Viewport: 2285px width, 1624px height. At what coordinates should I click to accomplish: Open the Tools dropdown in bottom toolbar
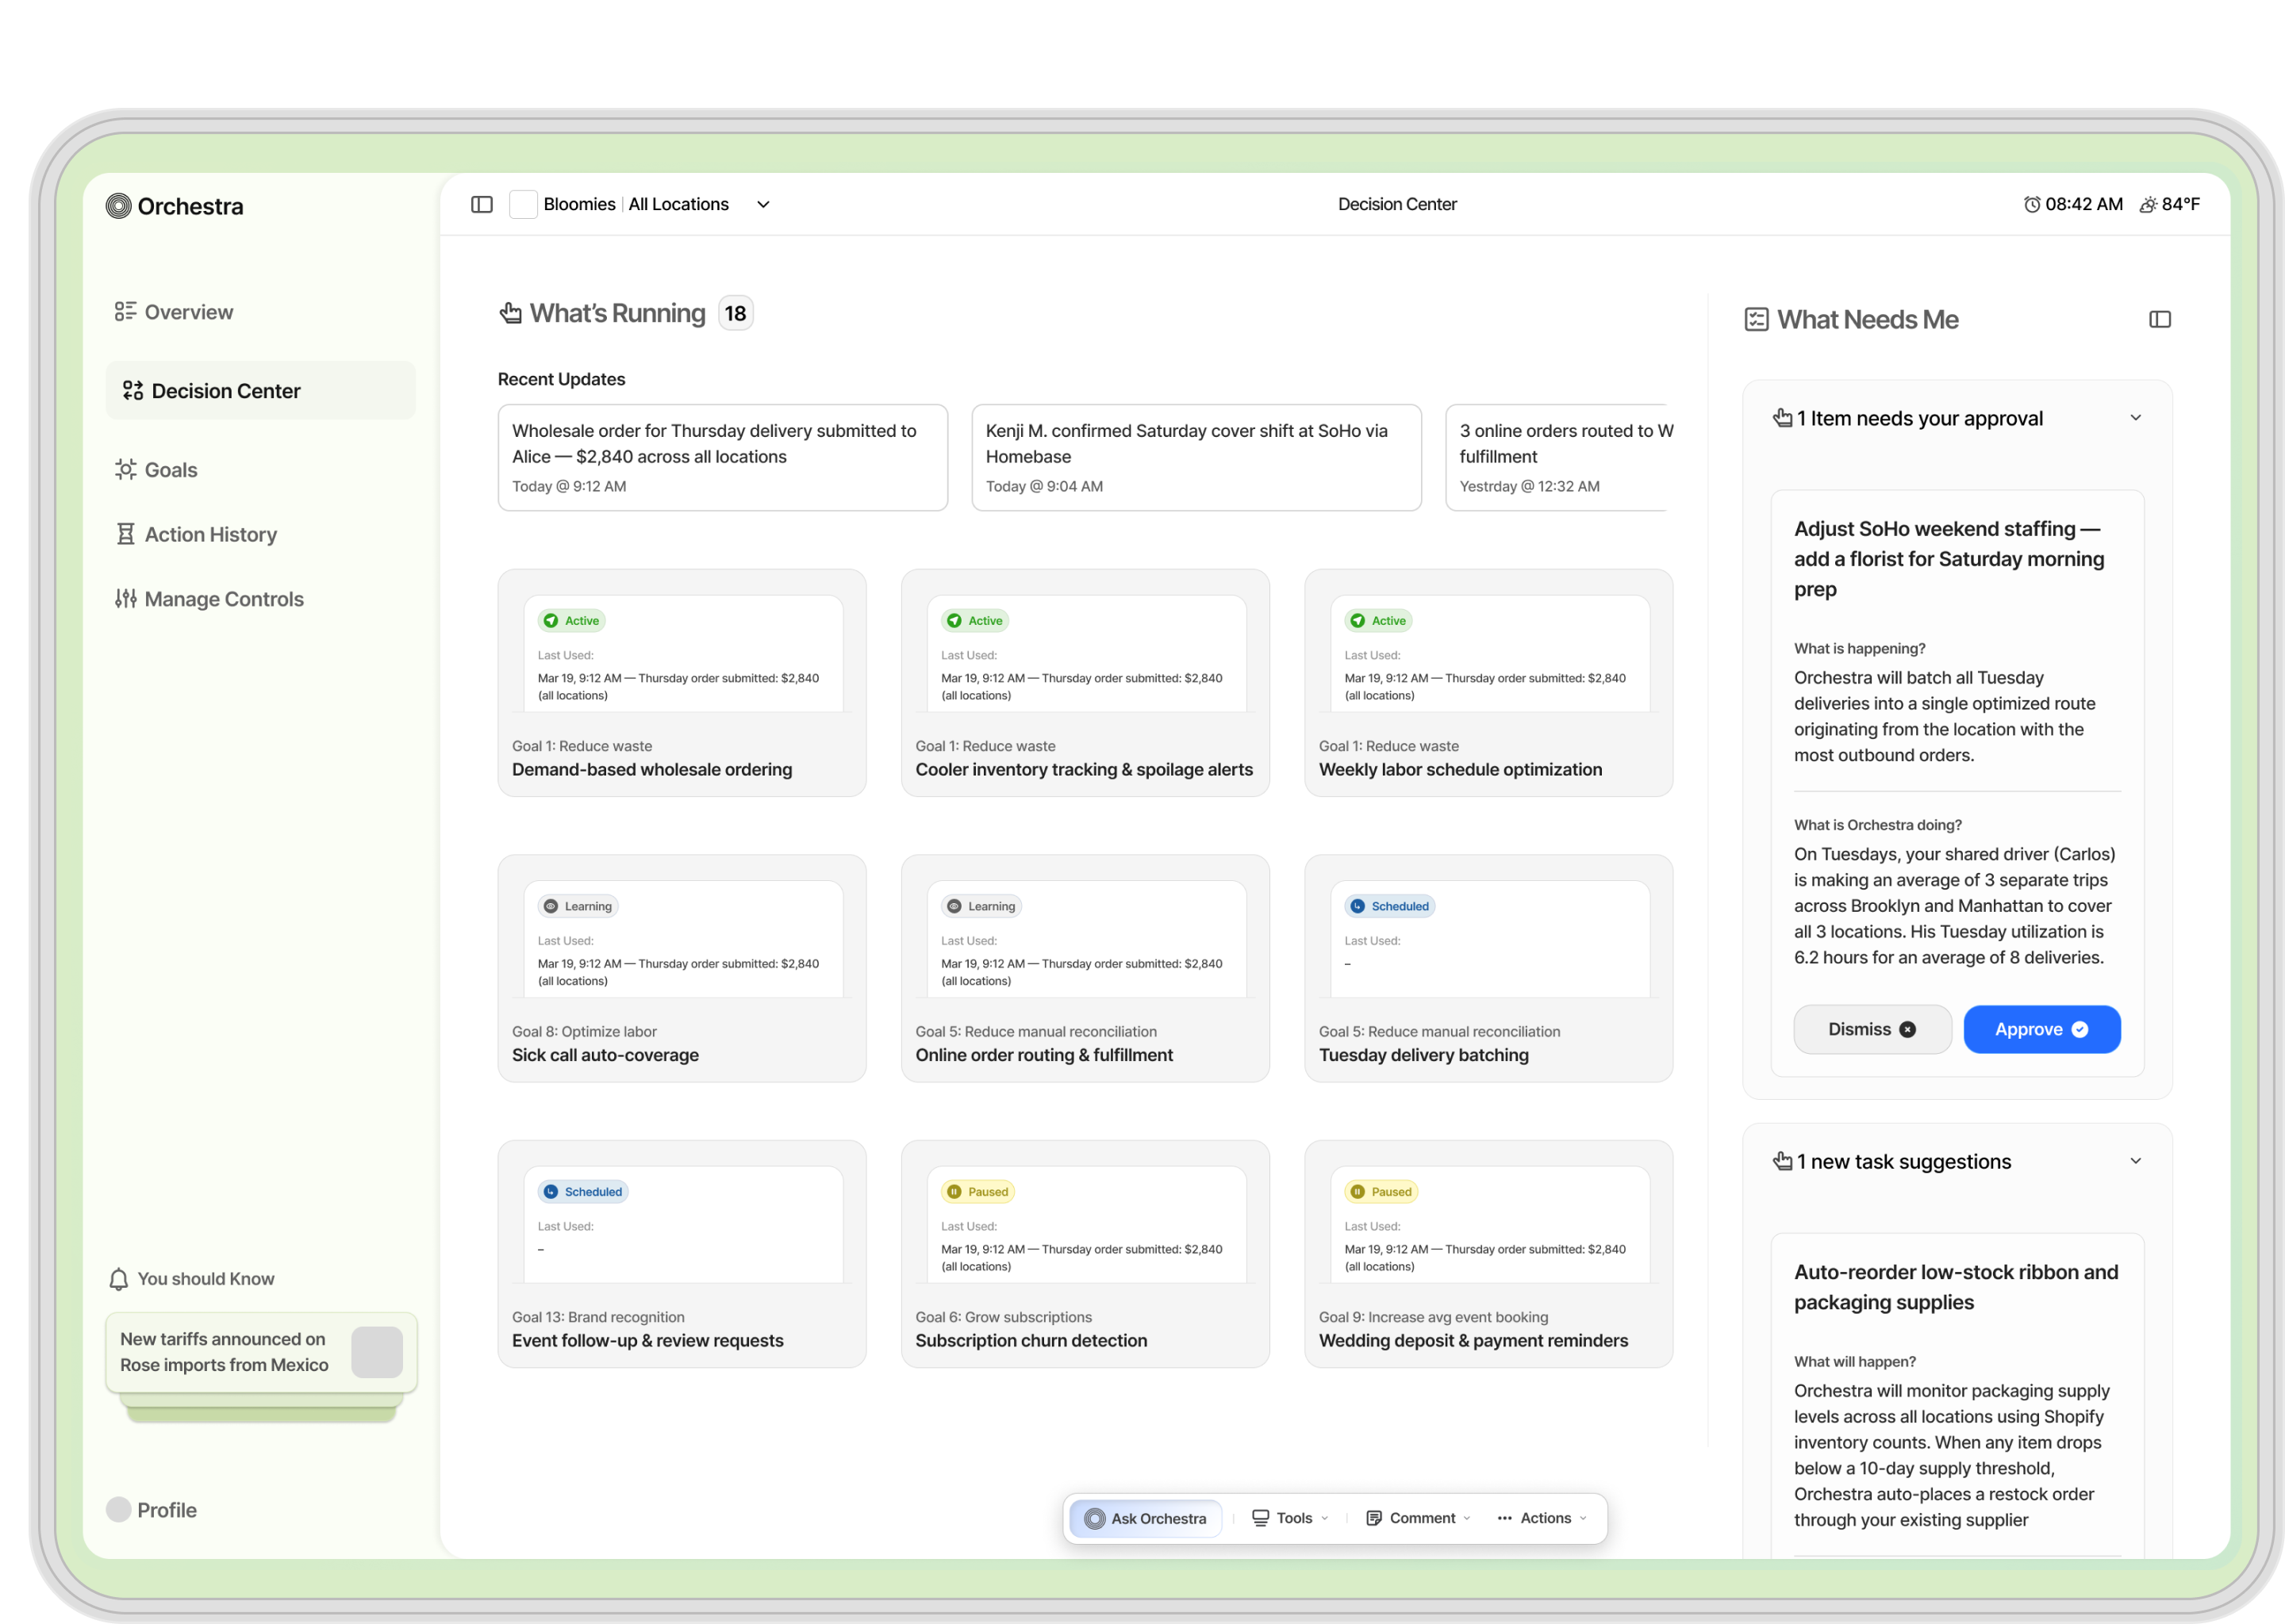1291,1518
